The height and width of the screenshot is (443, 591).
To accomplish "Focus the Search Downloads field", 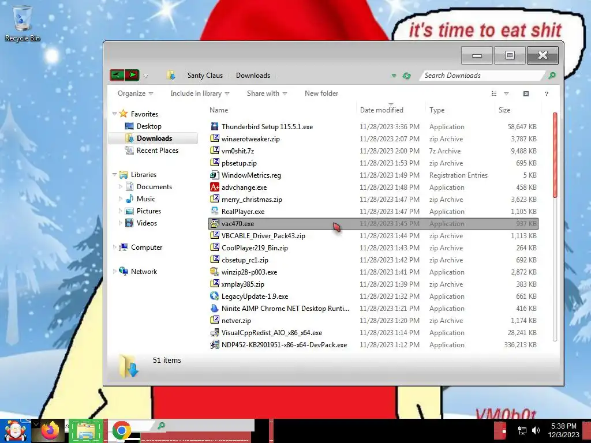I will (x=482, y=76).
